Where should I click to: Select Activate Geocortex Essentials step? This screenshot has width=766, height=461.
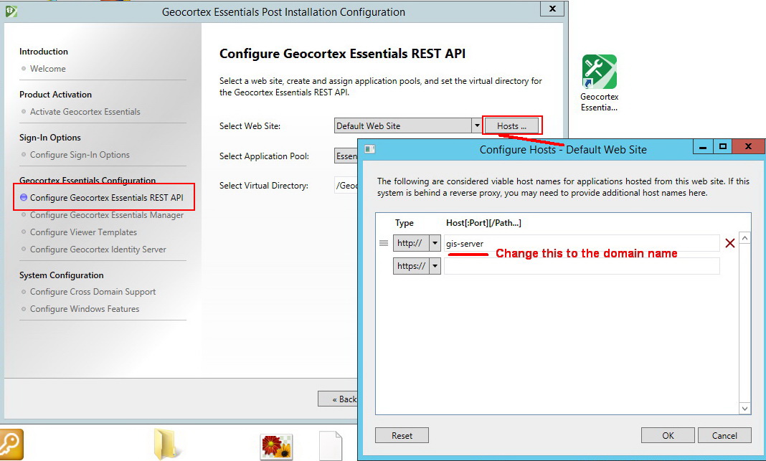[85, 112]
